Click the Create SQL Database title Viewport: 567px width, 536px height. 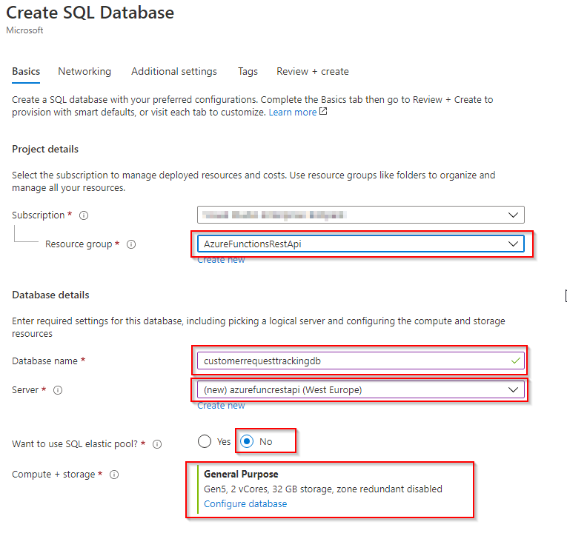pyautogui.click(x=90, y=13)
